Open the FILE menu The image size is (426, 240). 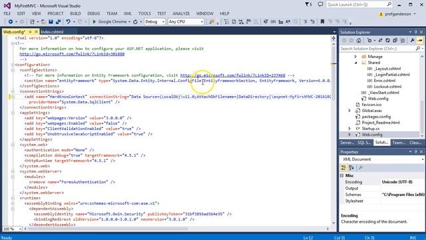7,13
